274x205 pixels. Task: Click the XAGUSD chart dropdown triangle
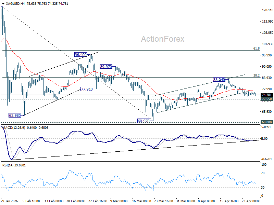tap(3, 4)
